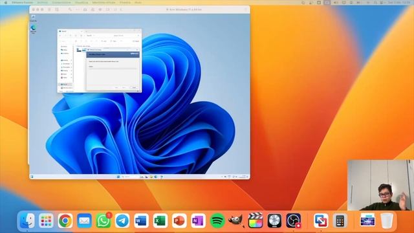
Task: Open Microsoft Edge desktop shortcut
Action: coord(33,29)
